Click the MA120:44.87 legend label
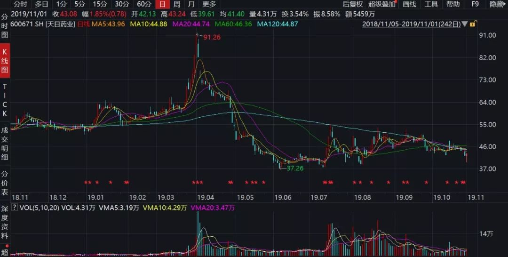This screenshot has width=508, height=257. coord(278,24)
